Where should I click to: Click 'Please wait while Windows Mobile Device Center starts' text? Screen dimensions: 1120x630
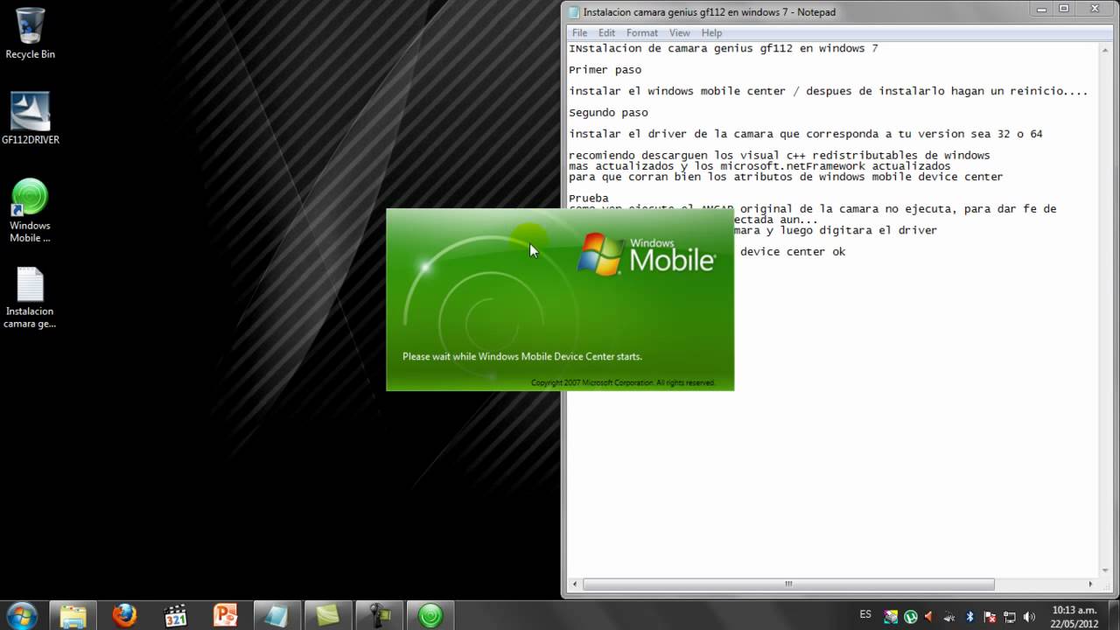click(522, 357)
